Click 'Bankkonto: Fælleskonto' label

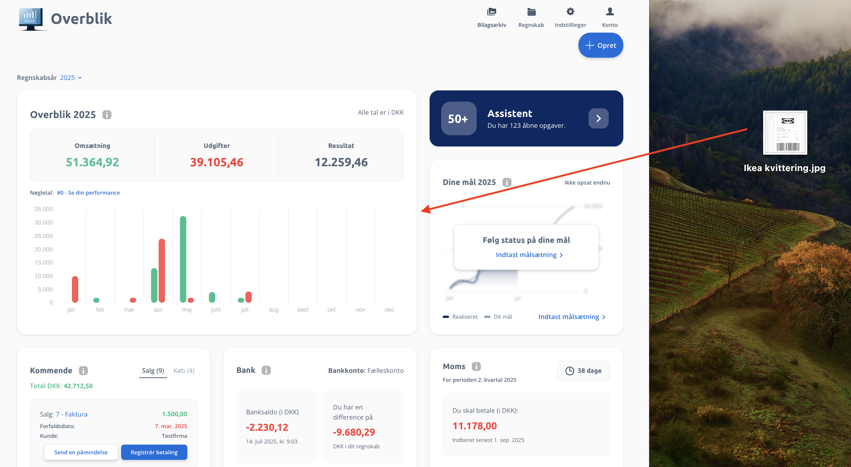[x=366, y=371]
